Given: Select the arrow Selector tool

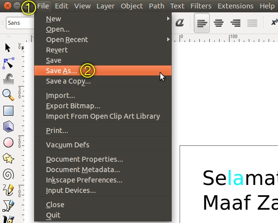Looking at the screenshot, I should tap(8, 47).
